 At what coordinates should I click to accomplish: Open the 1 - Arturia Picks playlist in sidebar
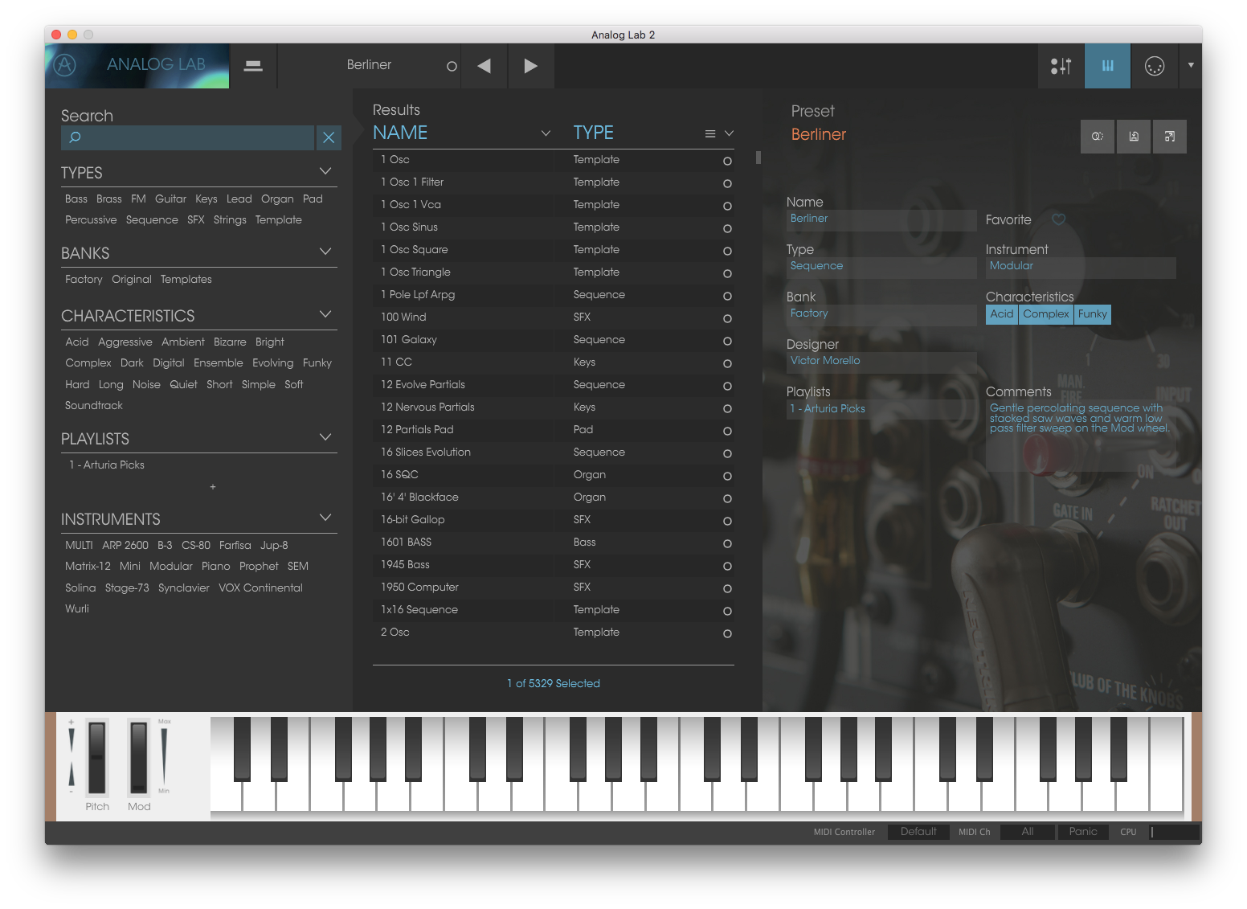(x=107, y=465)
